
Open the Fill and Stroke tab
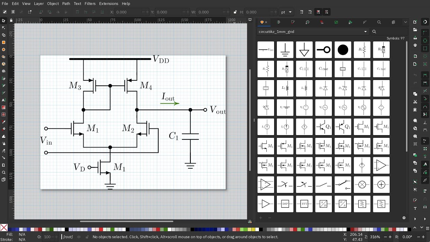coord(293,22)
